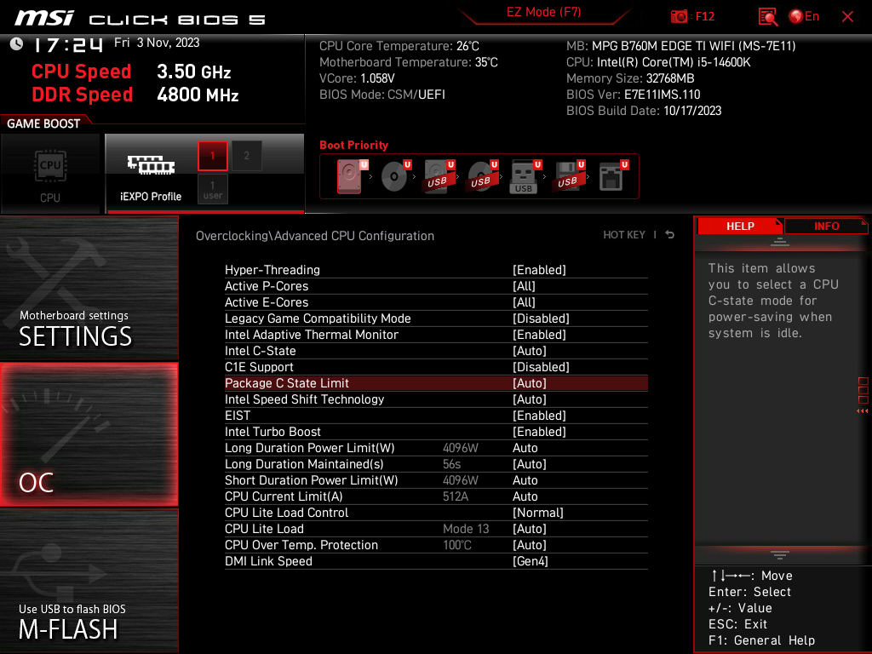Viewport: 872px width, 654px height.
Task: Open the HOT KEY list
Action: point(624,235)
